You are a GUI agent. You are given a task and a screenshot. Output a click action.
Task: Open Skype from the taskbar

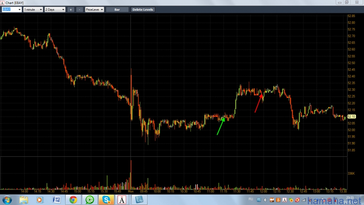pyautogui.click(x=106, y=200)
